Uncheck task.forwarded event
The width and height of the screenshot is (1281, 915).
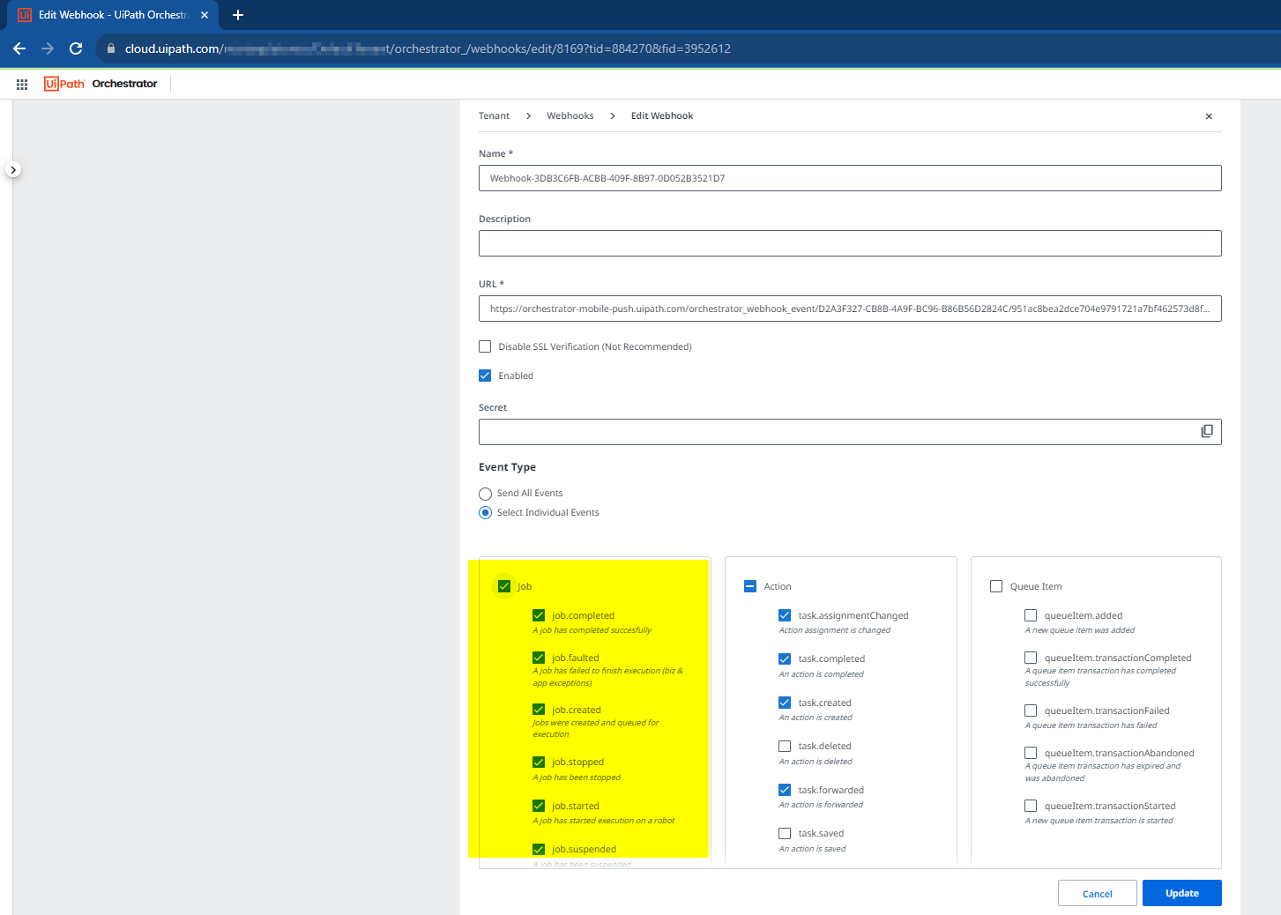coord(785,790)
